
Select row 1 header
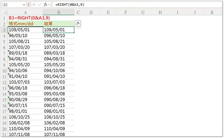[x=4, y=18]
